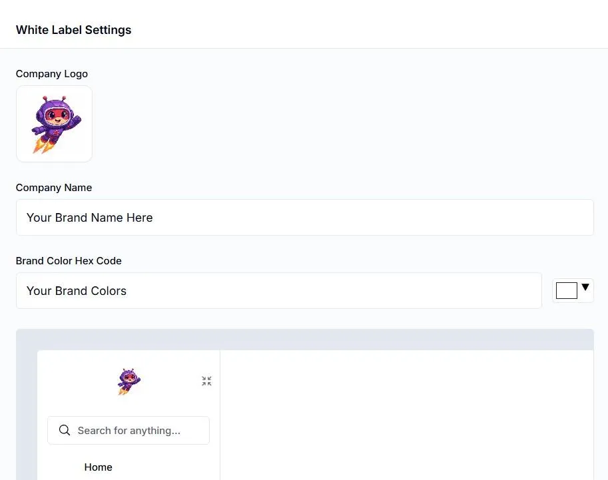Click blank page area right of company logo
This screenshot has height=480, width=608.
click(x=333, y=124)
